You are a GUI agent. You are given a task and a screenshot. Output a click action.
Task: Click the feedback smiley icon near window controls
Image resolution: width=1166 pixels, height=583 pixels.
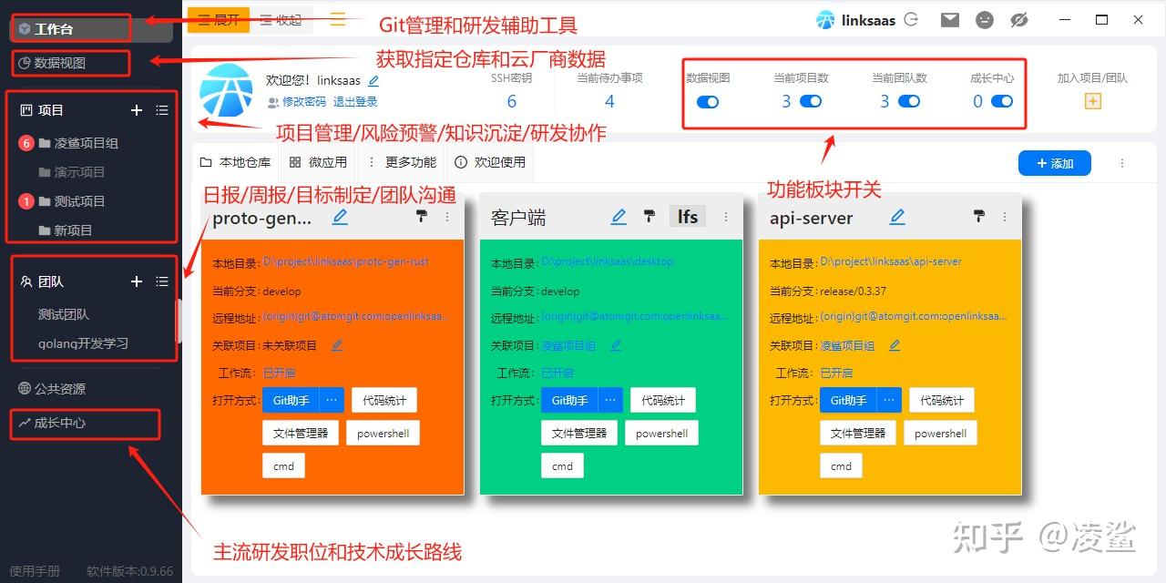pyautogui.click(x=985, y=19)
